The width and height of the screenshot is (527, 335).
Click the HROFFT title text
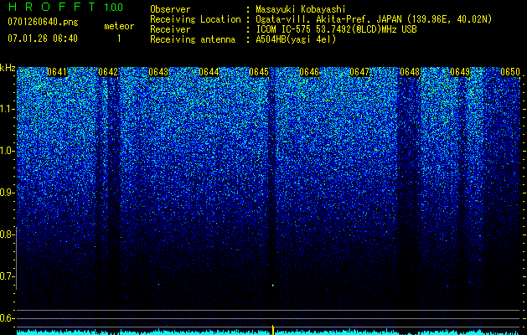click(52, 7)
